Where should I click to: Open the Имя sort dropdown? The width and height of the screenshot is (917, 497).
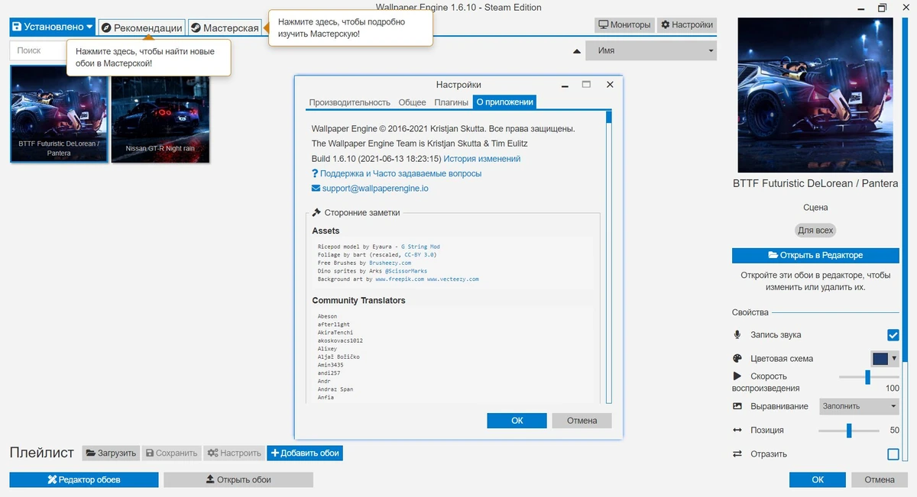(651, 50)
